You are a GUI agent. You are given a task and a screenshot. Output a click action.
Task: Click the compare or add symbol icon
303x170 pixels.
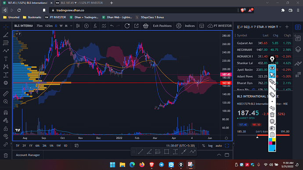coord(87,26)
